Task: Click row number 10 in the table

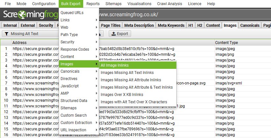Action: [x=6, y=100]
